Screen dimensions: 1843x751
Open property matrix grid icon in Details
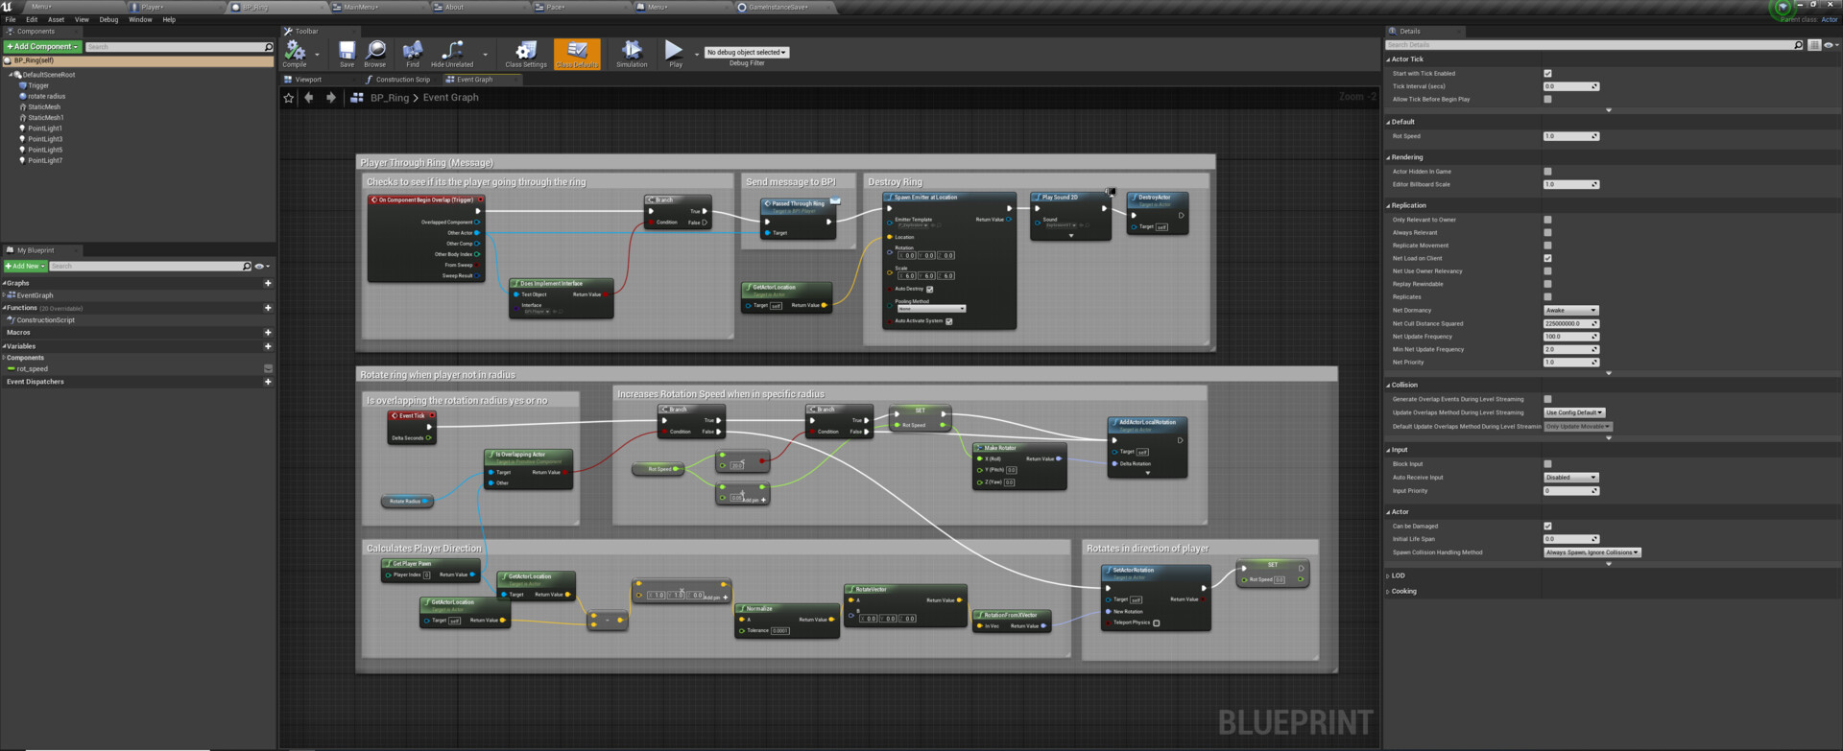(1814, 45)
